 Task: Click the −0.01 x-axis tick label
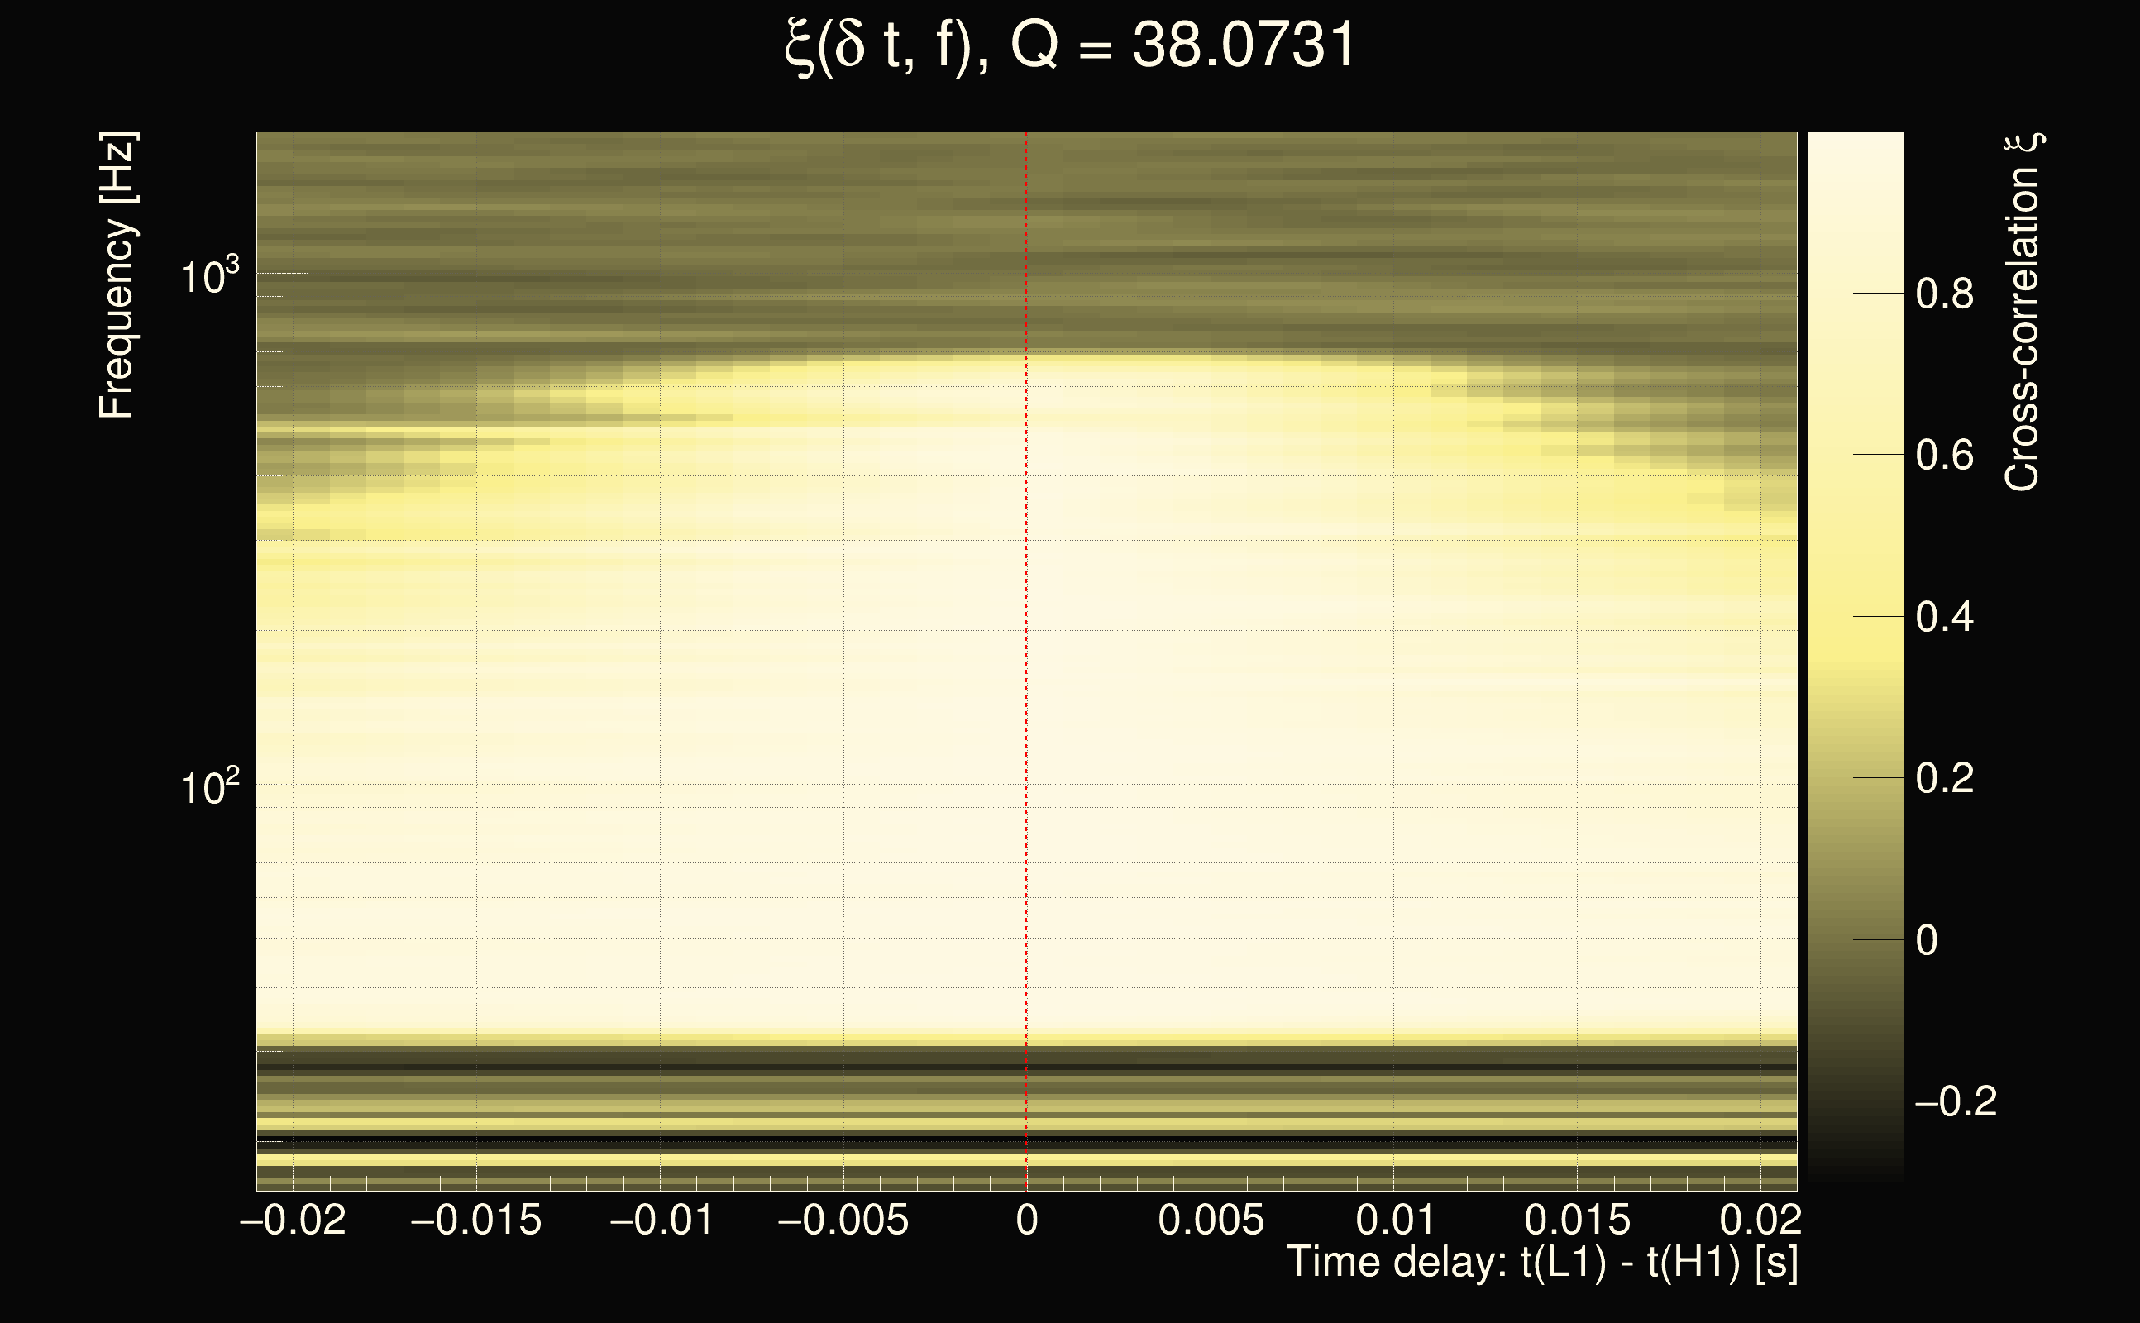coord(662,1220)
